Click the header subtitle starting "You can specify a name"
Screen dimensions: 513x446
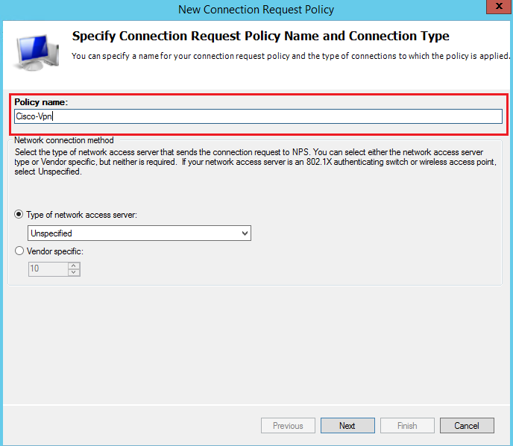click(287, 56)
